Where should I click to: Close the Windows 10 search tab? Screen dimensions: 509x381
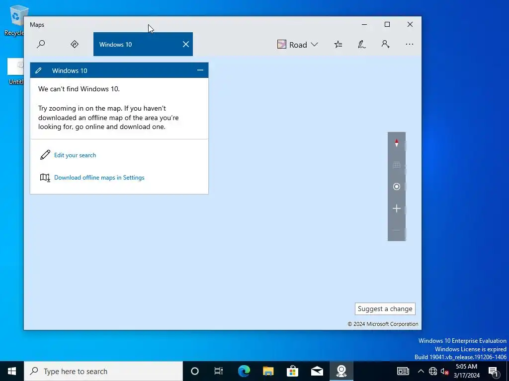[186, 44]
